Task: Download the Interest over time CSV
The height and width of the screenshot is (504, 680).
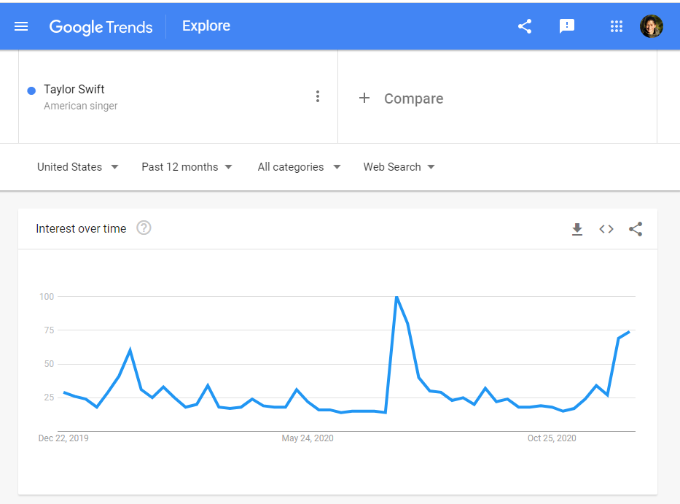Action: (x=577, y=229)
